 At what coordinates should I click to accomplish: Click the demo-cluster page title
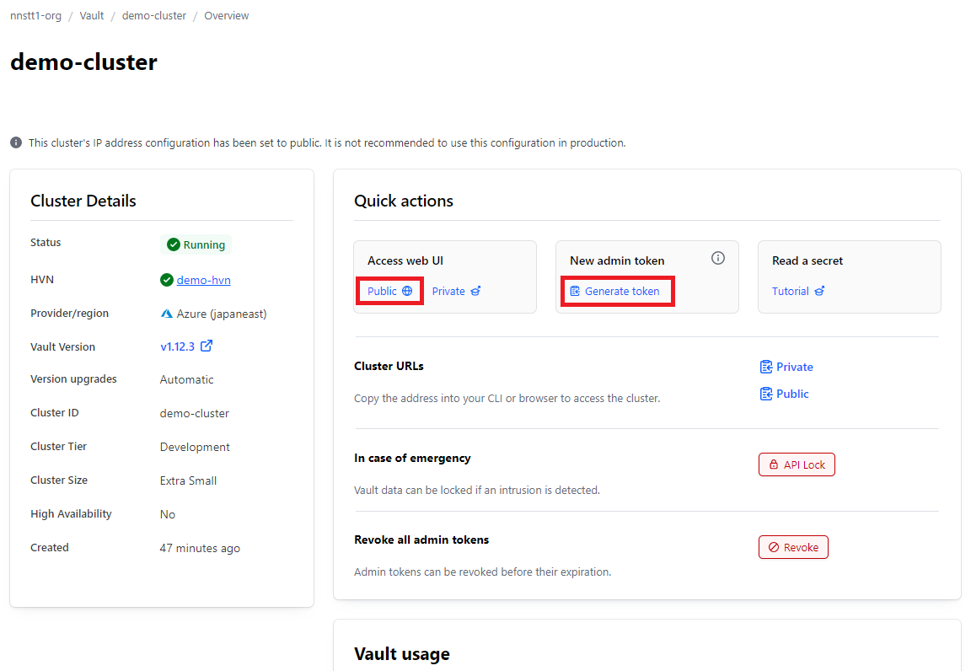pyautogui.click(x=83, y=62)
